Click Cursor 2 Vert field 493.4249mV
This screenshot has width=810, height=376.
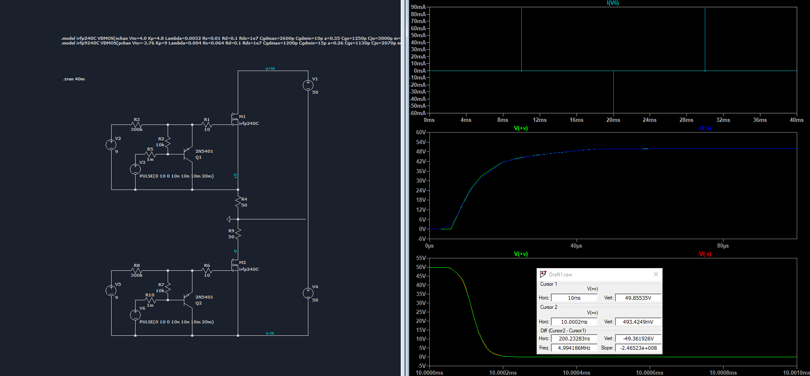click(x=638, y=322)
